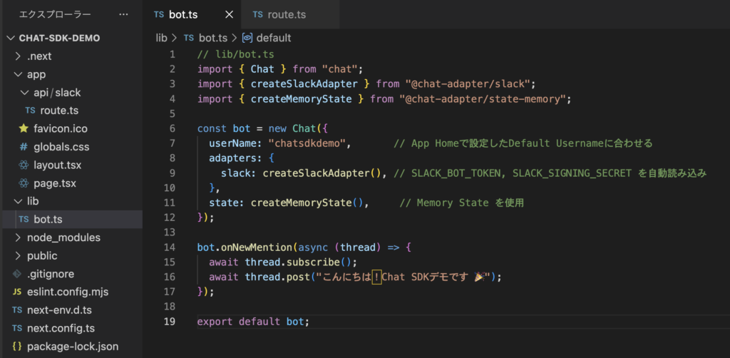Collapse the api/slack folder
730x358 pixels.
[x=57, y=93]
